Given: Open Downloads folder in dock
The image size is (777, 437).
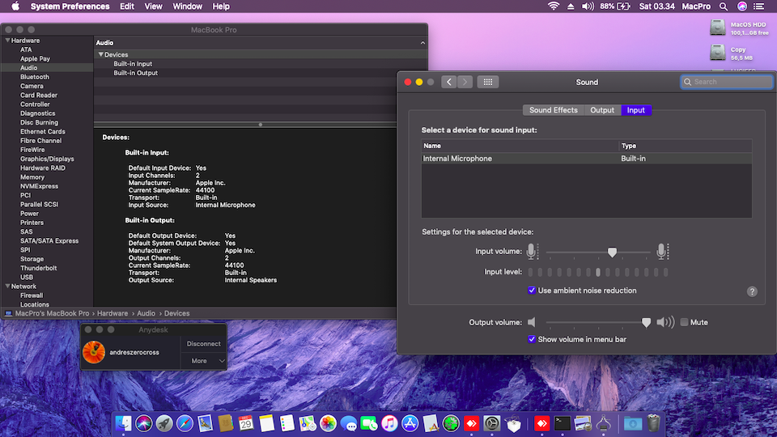Looking at the screenshot, I should click(633, 423).
